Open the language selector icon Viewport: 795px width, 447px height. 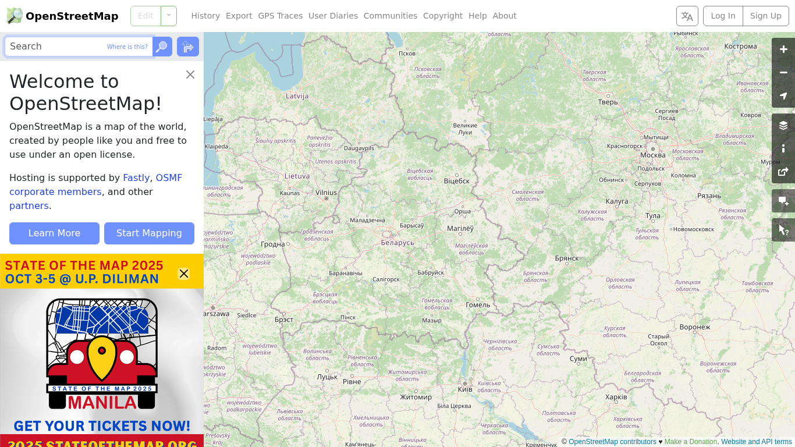(x=687, y=16)
